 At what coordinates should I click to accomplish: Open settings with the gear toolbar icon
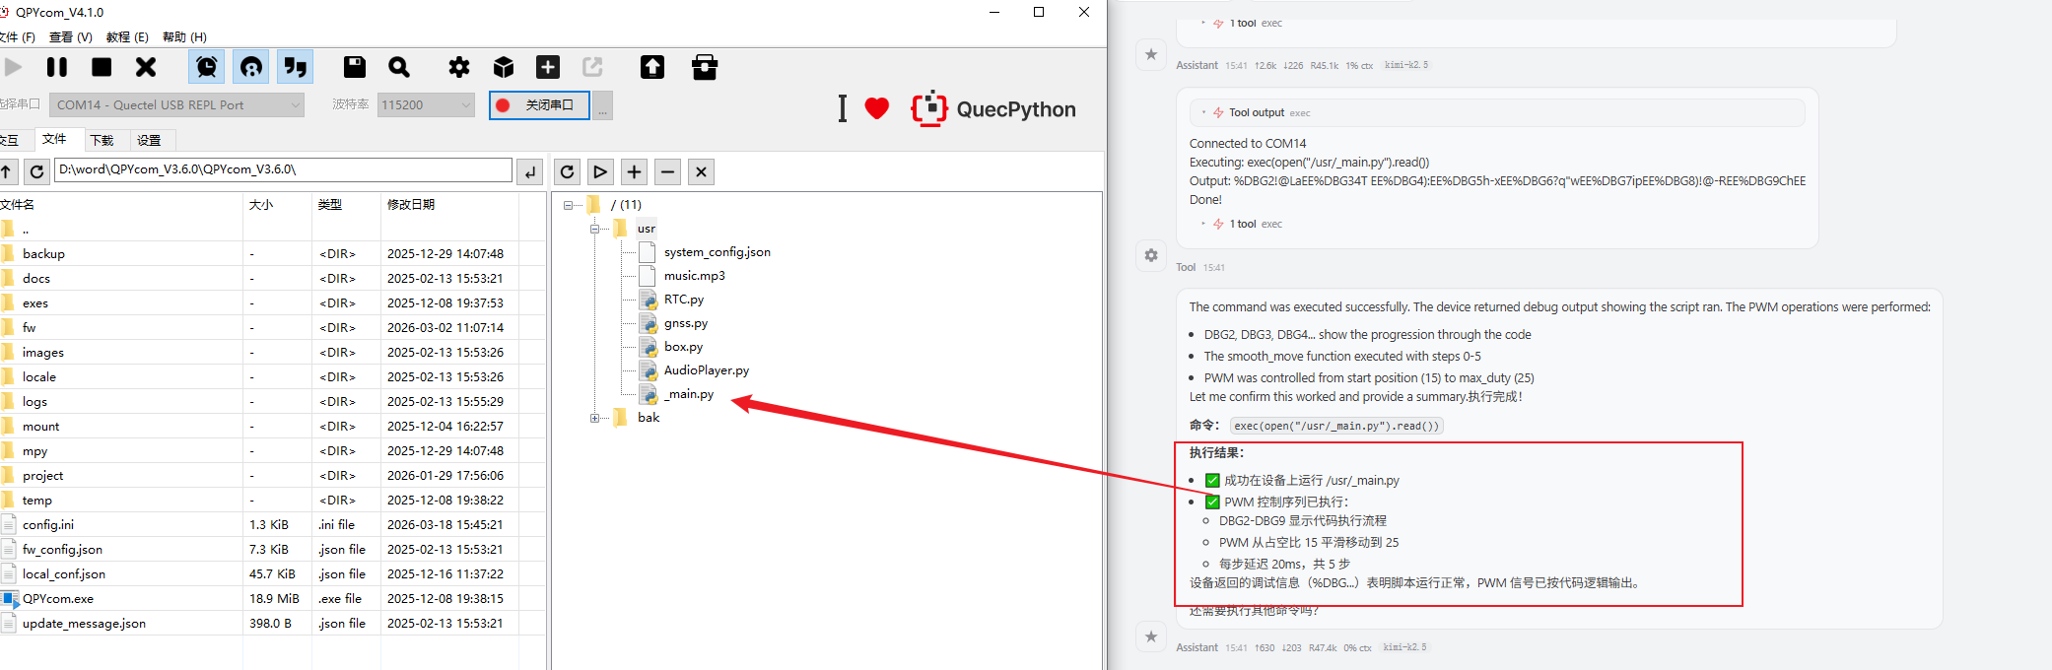coord(459,67)
